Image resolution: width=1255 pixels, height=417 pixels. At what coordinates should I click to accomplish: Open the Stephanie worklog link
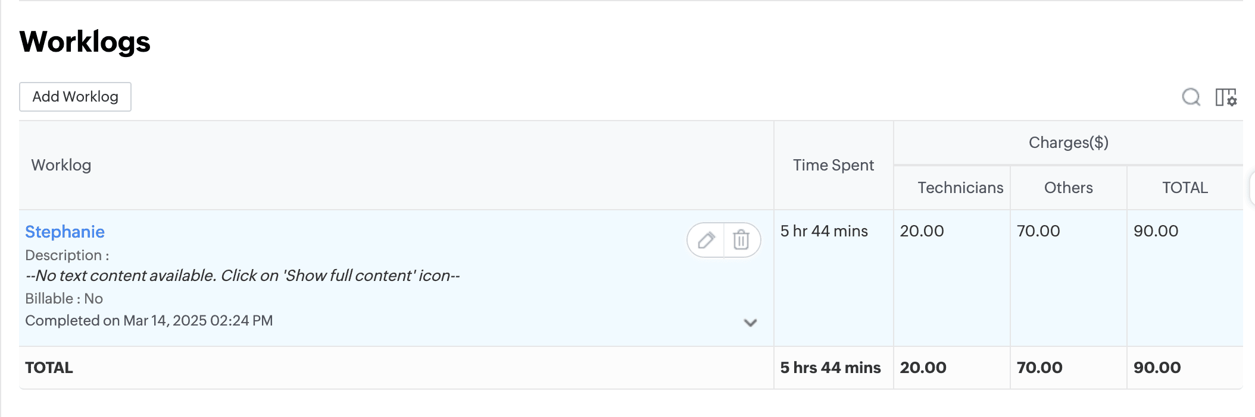[x=65, y=232]
